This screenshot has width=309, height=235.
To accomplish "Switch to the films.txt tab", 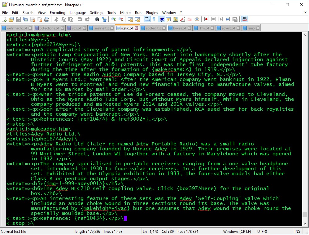I will click(203, 28).
